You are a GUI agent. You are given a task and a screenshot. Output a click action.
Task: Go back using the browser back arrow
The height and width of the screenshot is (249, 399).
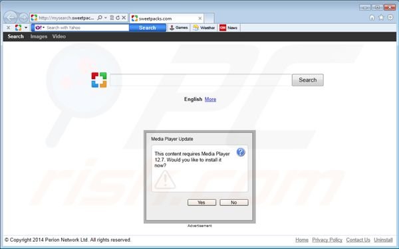tap(11, 17)
